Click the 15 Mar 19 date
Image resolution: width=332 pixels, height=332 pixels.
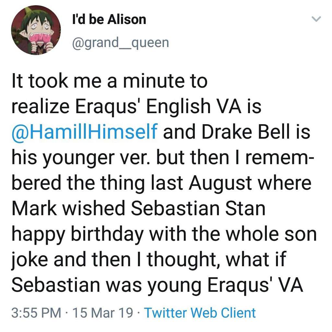point(103,313)
